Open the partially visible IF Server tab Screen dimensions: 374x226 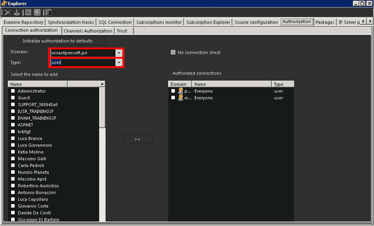(x=349, y=22)
